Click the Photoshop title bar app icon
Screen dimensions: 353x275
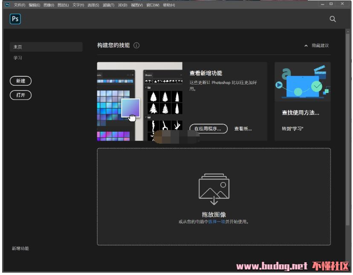point(7,5)
